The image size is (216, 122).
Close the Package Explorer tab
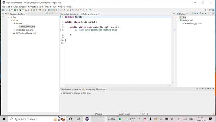[x=27, y=14]
